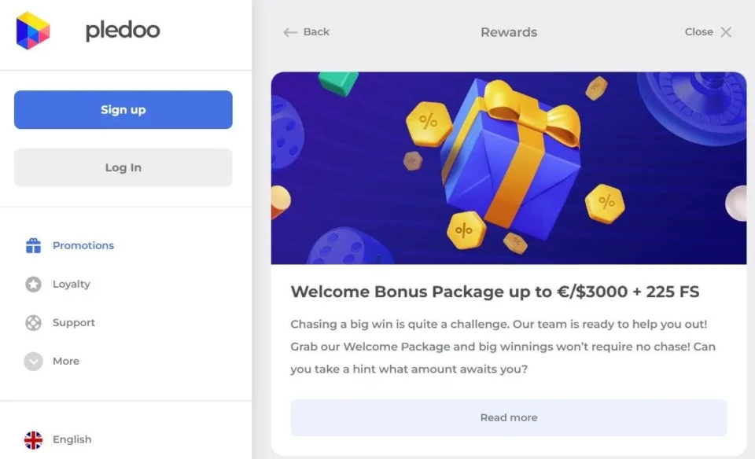This screenshot has width=755, height=459.
Task: Expand the More section in the sidebar
Action: [x=66, y=361]
